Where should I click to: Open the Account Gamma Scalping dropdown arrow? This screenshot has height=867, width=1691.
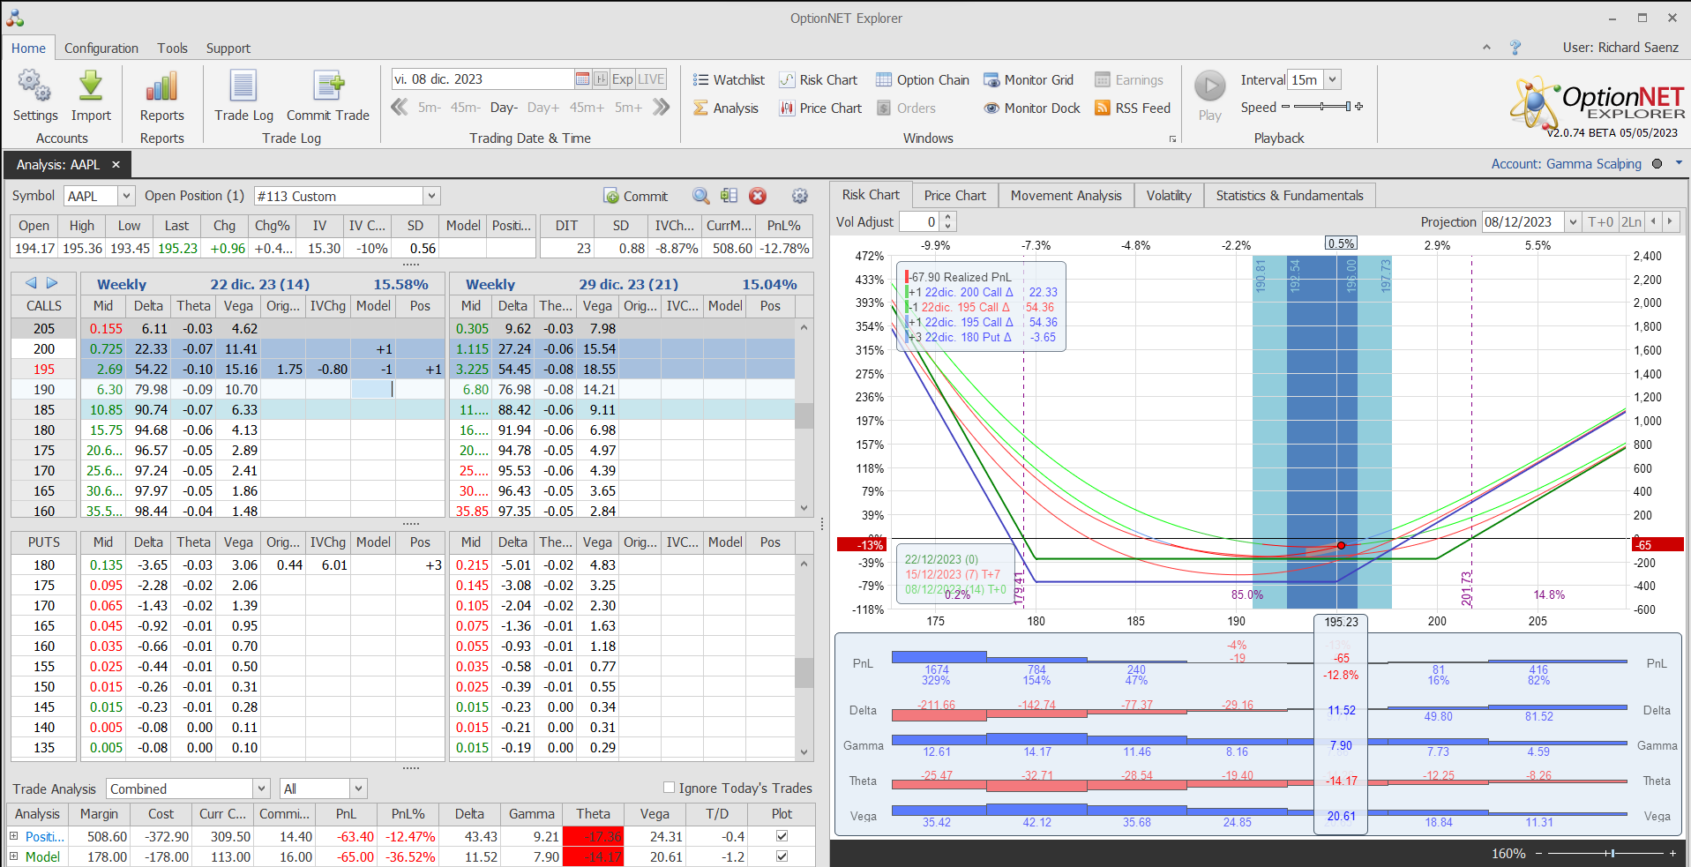(x=1679, y=163)
